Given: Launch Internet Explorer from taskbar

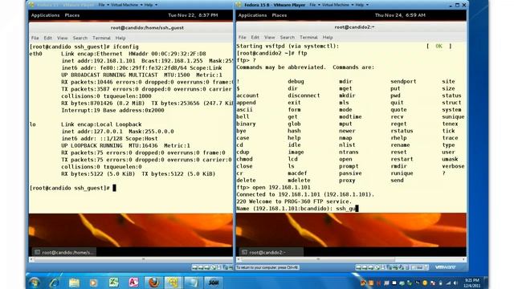Looking at the screenshot, I should pos(54,283).
